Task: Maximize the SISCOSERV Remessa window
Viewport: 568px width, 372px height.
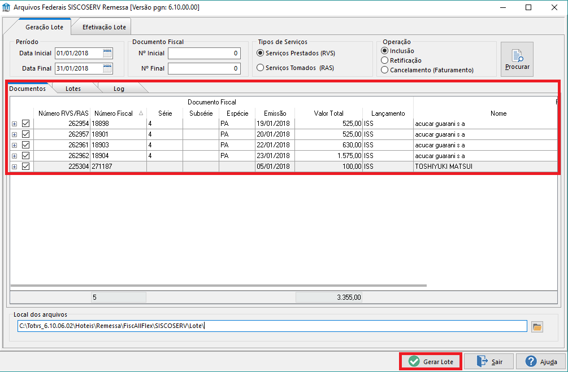Action: (528, 7)
